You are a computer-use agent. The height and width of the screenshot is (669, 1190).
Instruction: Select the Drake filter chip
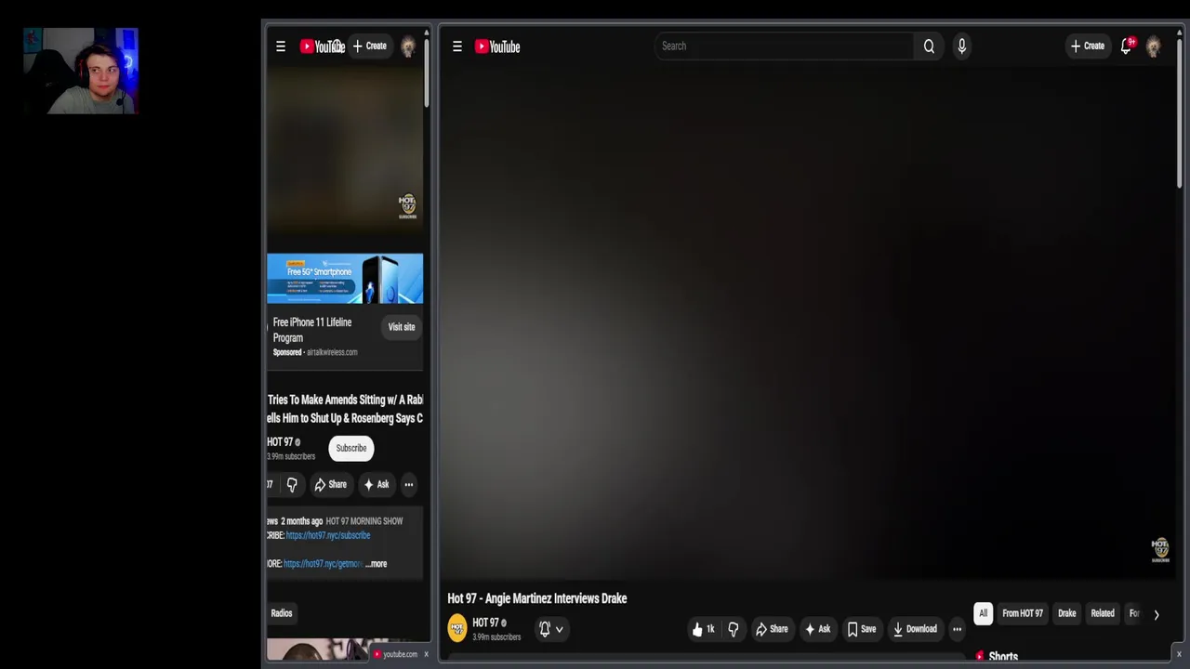pos(1066,613)
